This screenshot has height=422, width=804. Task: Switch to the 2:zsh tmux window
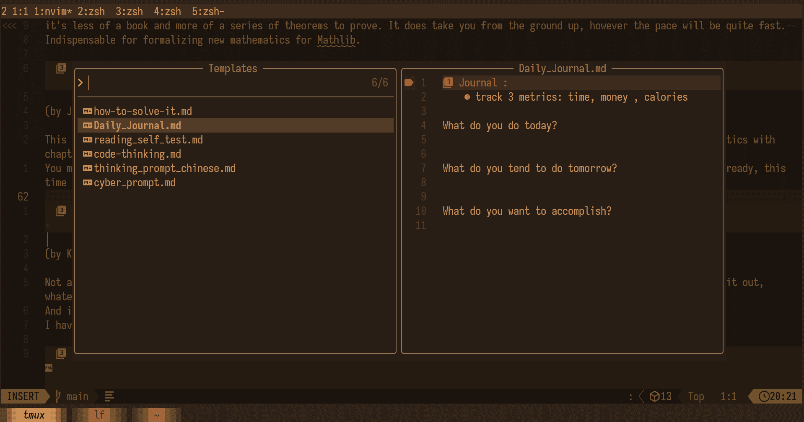point(91,11)
